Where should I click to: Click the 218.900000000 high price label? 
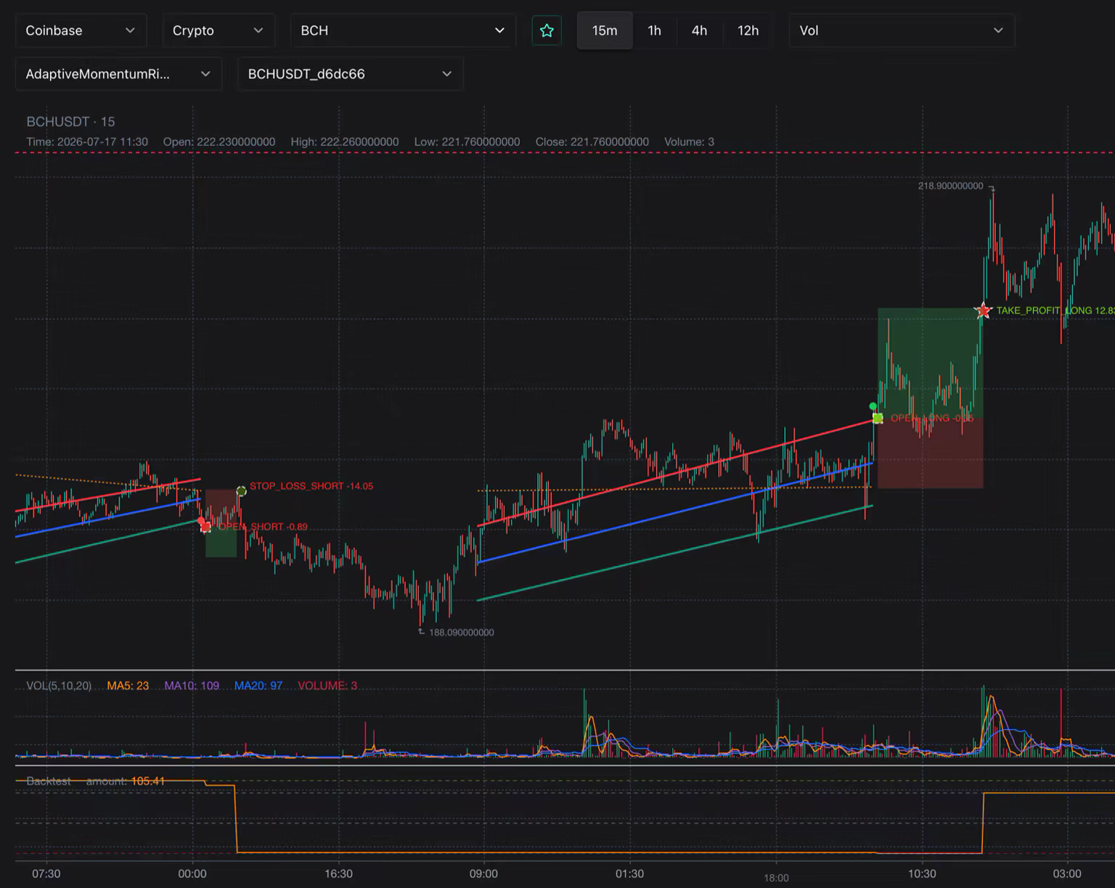(x=950, y=186)
